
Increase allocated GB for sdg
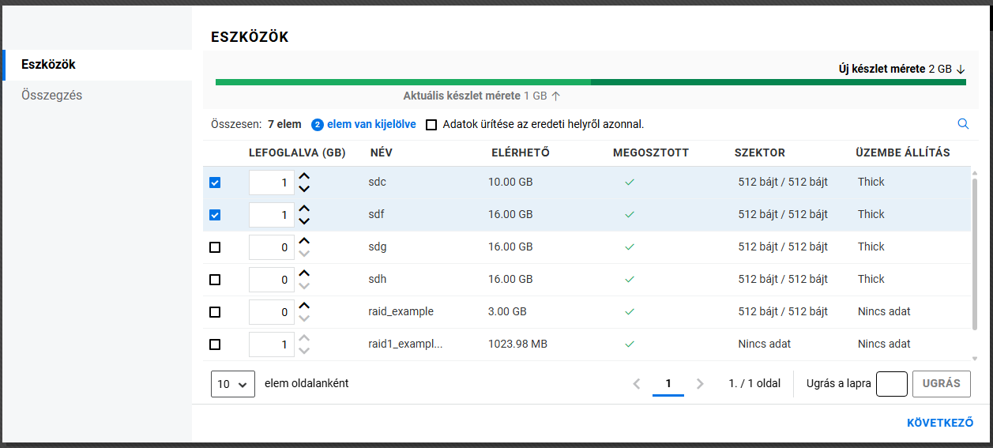coord(304,241)
